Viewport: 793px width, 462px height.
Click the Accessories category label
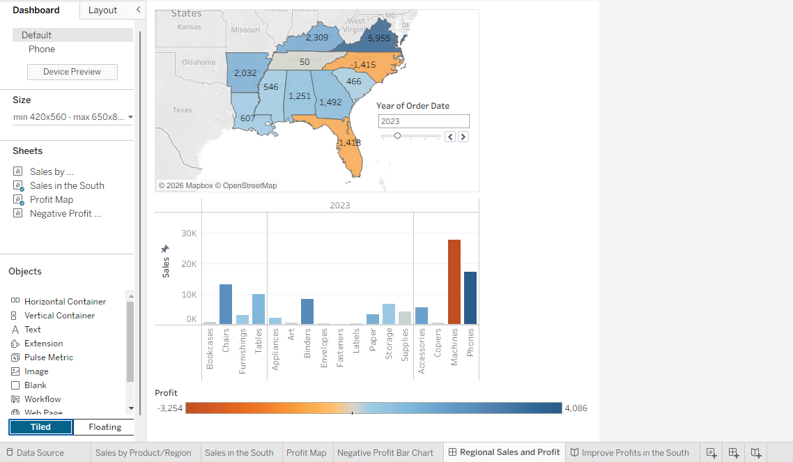coord(422,351)
